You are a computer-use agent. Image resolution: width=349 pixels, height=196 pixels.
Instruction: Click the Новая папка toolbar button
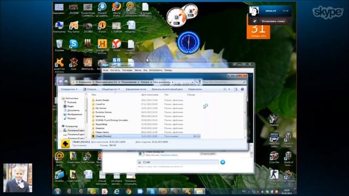tap(195, 89)
